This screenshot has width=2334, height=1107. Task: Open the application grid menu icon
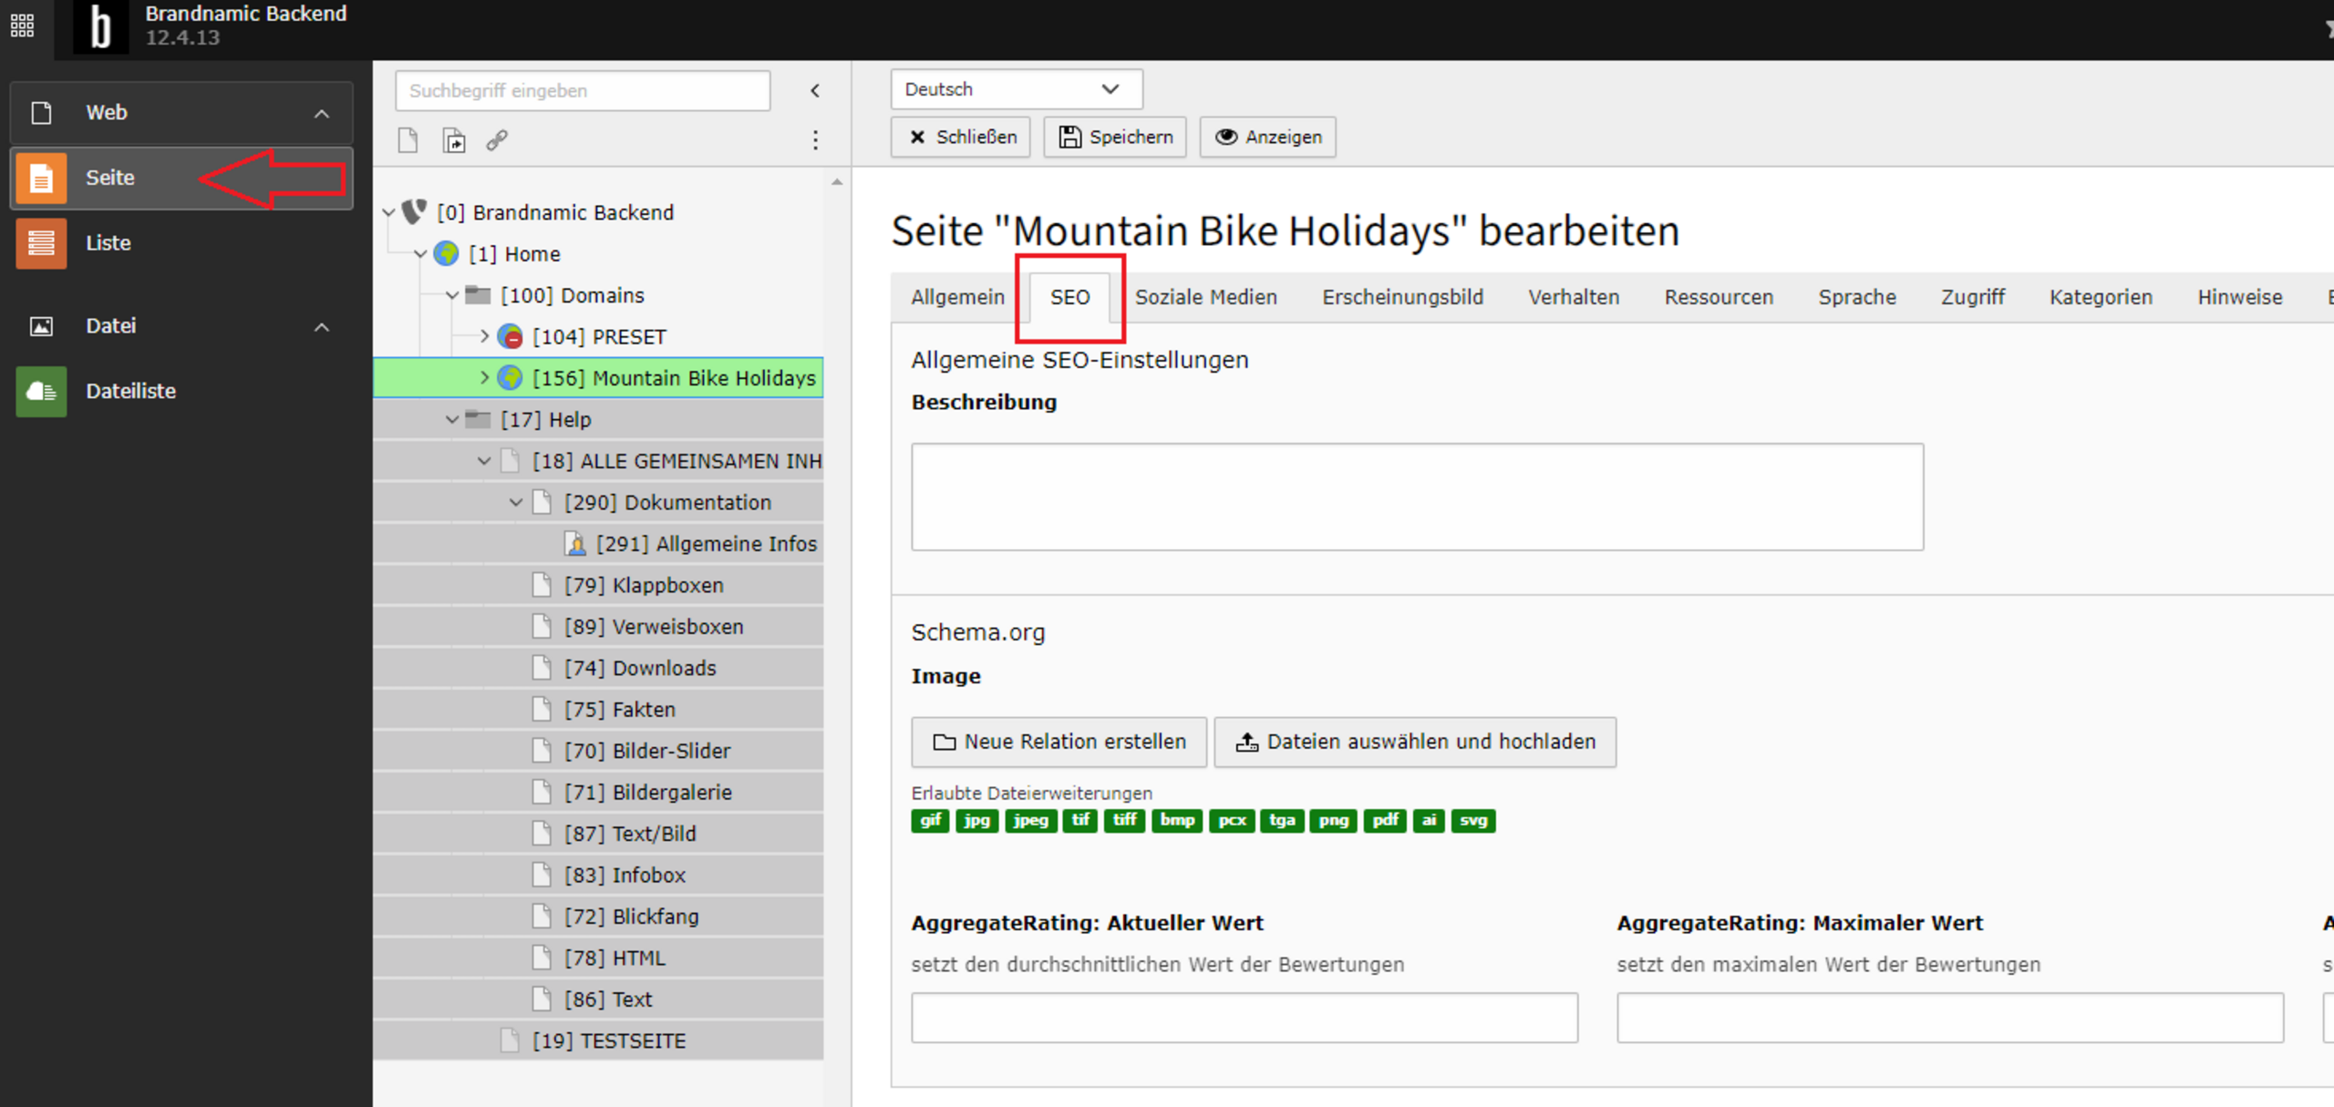pyautogui.click(x=22, y=26)
